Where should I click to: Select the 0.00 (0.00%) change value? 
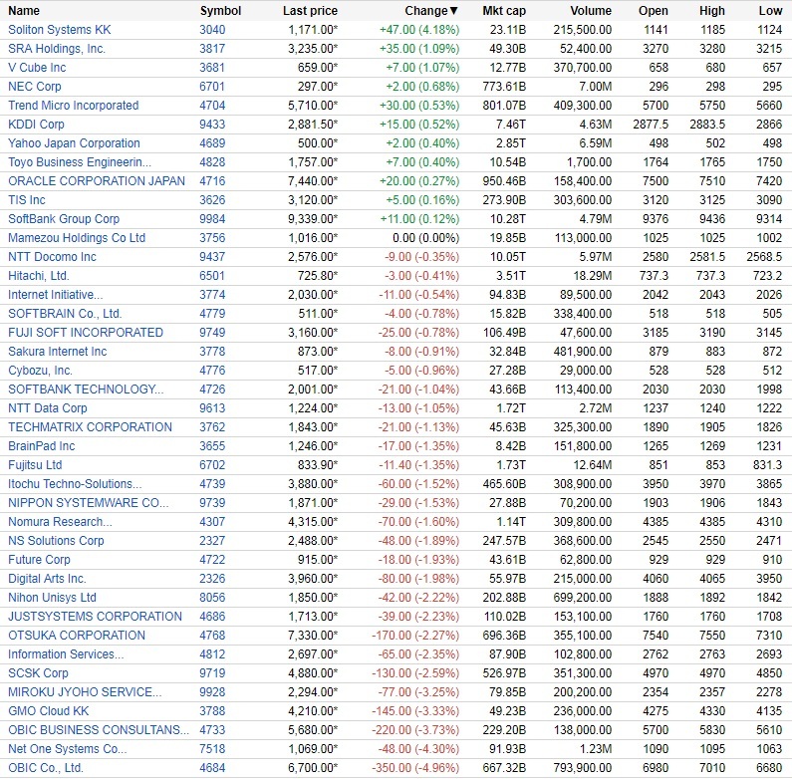tap(425, 238)
